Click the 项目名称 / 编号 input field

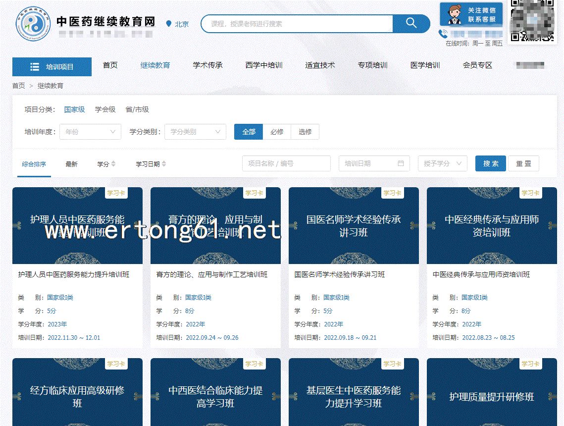click(x=286, y=163)
